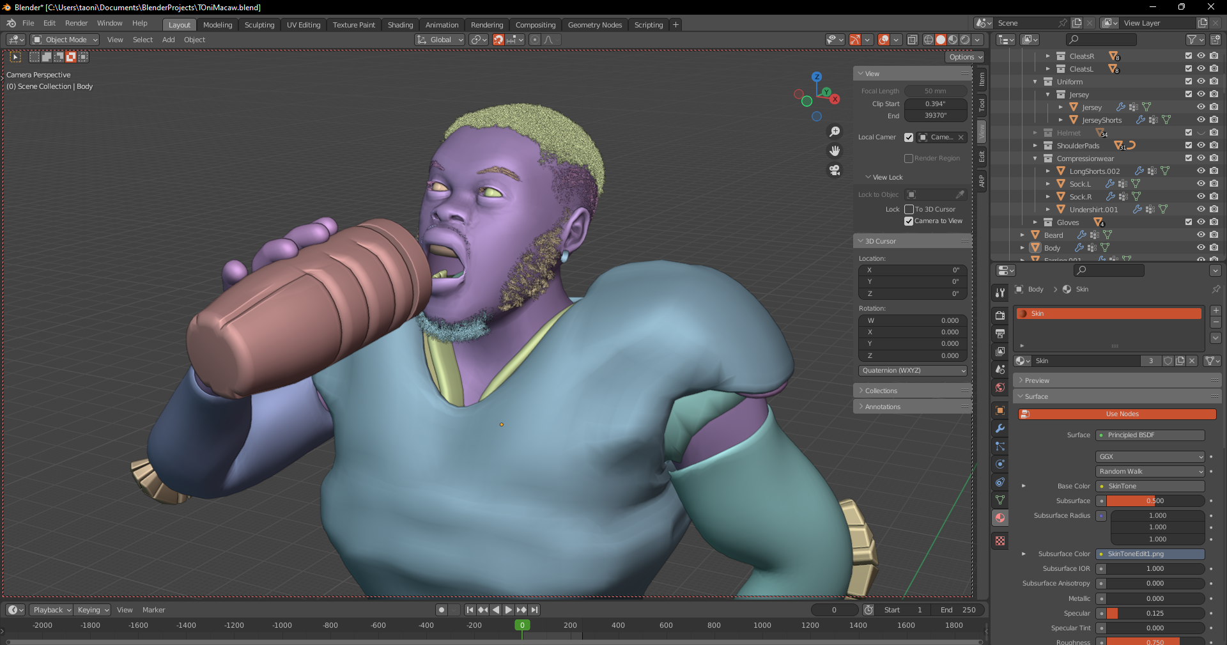The height and width of the screenshot is (645, 1227).
Task: Enable Render Region checkbox
Action: [x=908, y=158]
